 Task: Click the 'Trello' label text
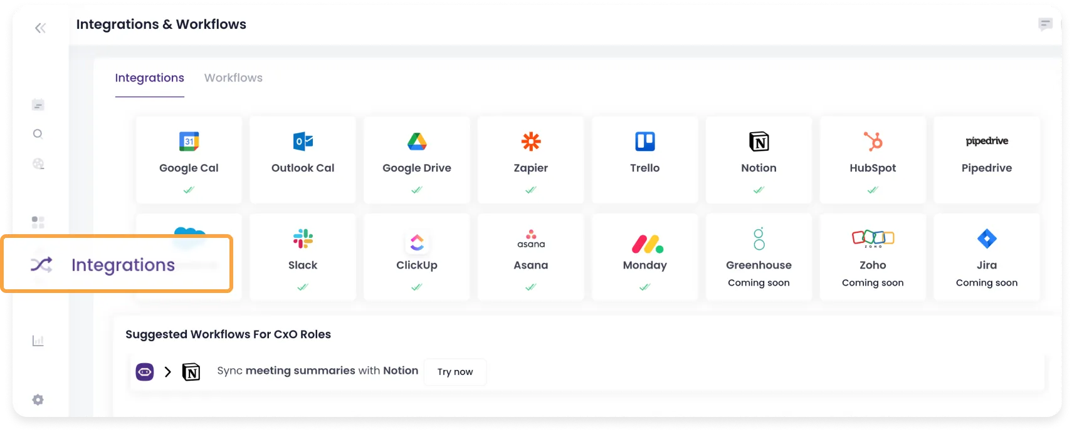[645, 168]
